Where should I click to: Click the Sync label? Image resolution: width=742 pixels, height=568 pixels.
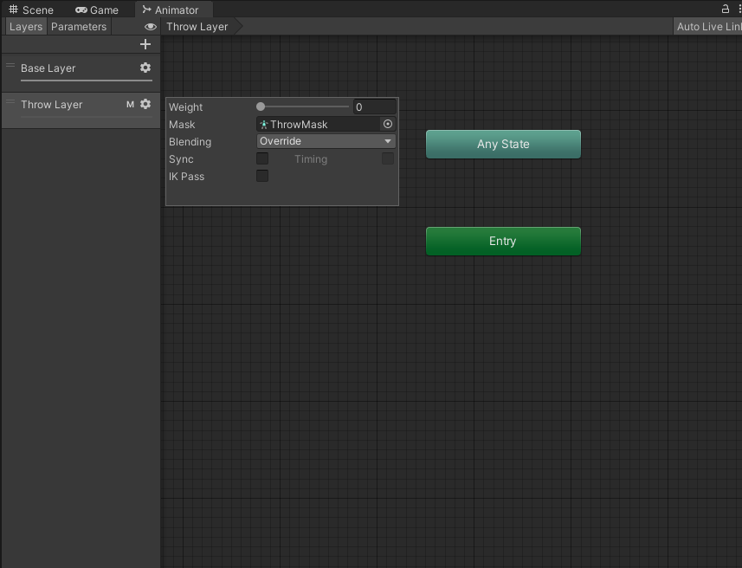click(181, 159)
